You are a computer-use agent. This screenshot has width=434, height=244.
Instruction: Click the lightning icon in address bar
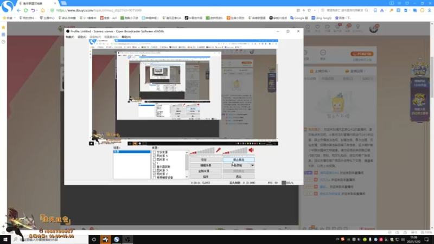(x=304, y=10)
